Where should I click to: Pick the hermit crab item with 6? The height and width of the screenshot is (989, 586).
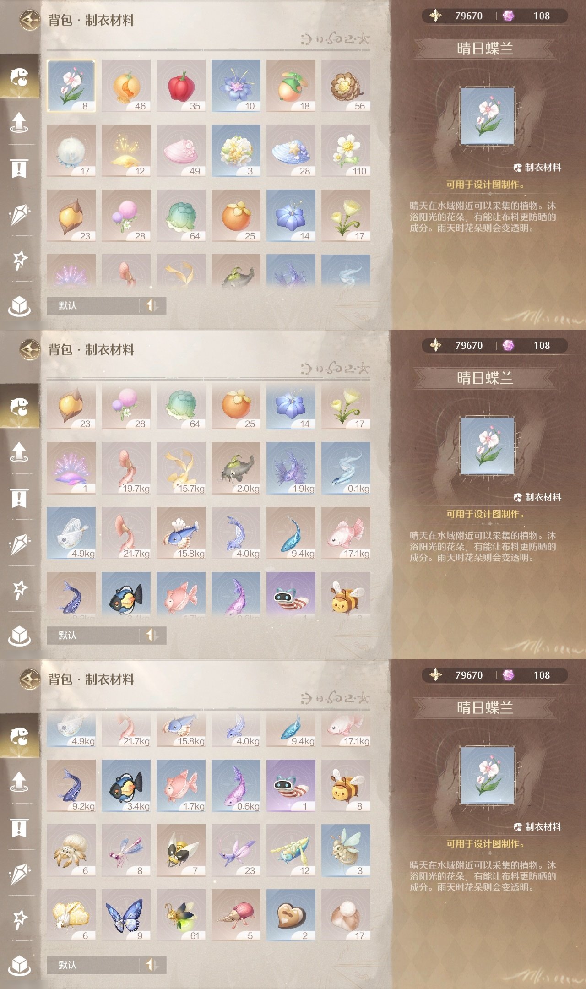coord(71,850)
